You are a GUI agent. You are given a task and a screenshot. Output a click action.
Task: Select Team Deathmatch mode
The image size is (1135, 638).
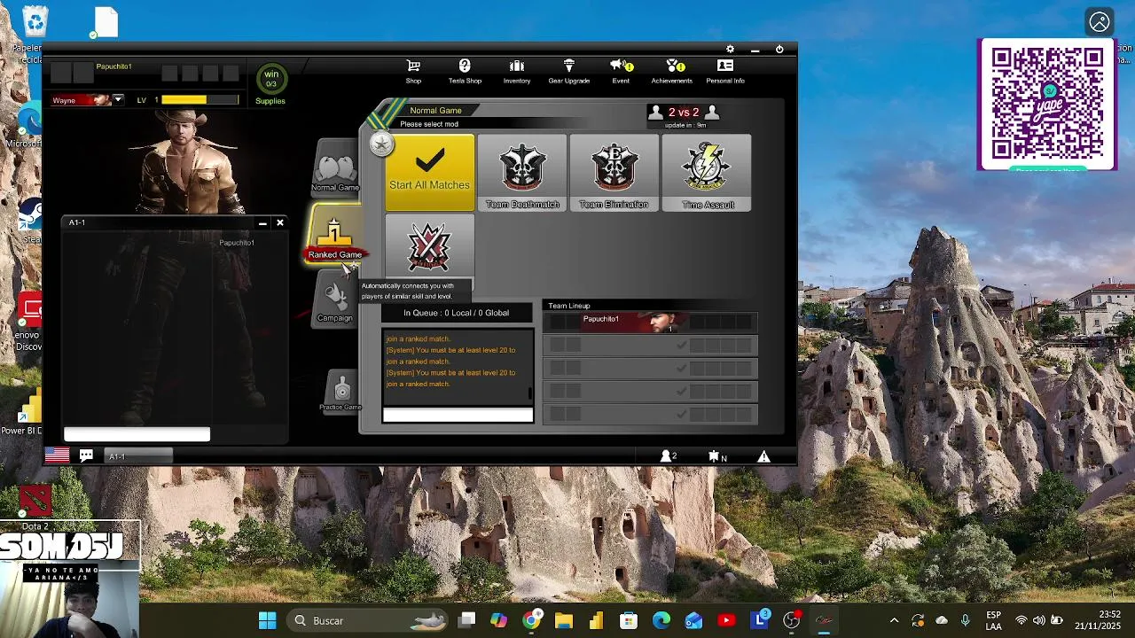(x=522, y=173)
